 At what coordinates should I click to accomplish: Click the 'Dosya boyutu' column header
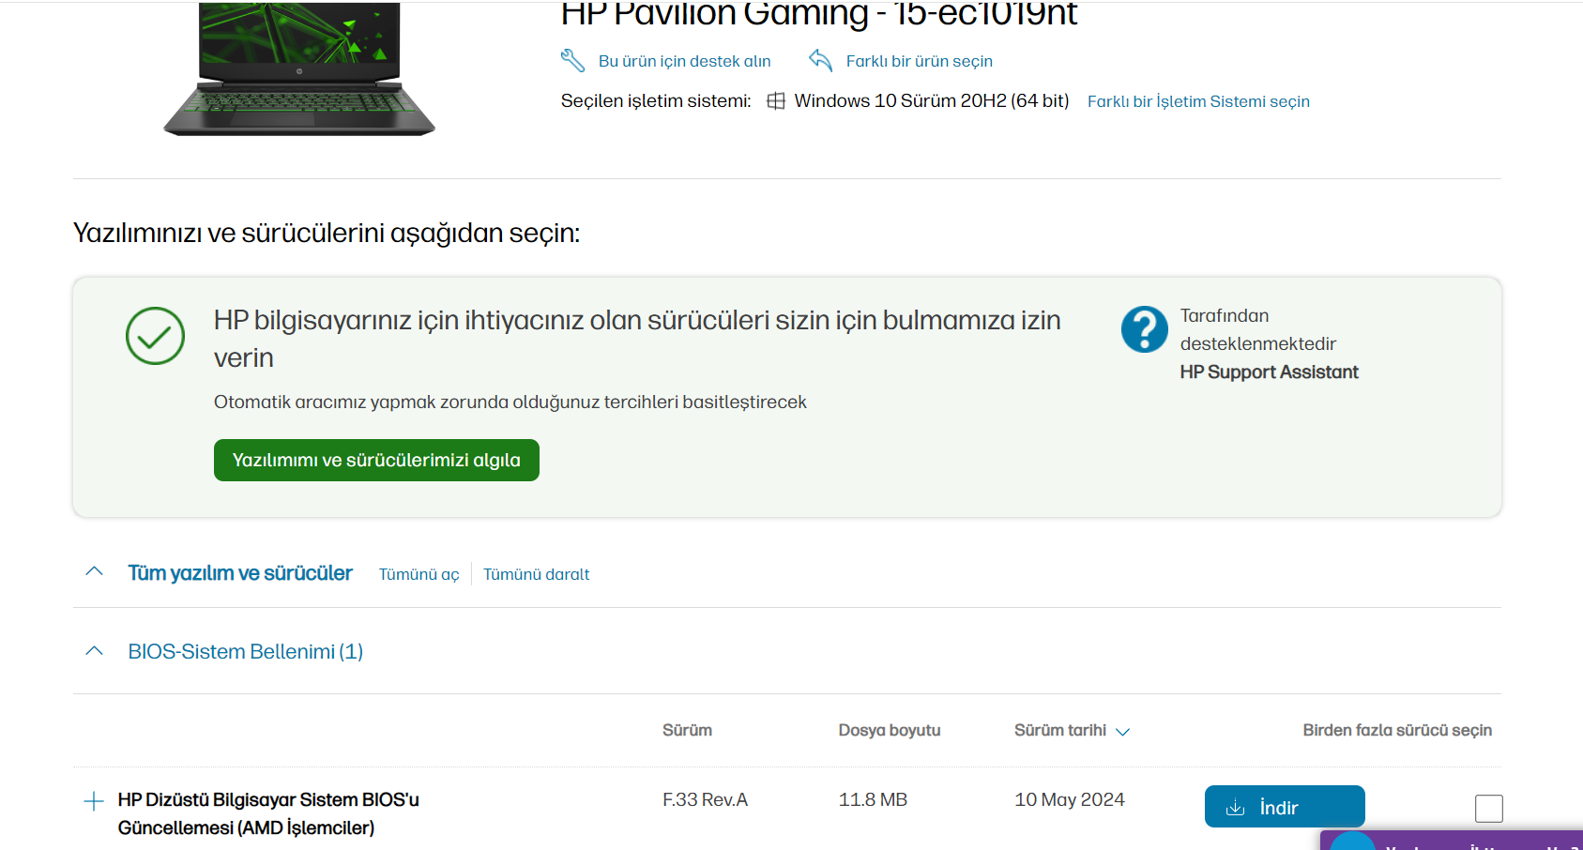(890, 730)
